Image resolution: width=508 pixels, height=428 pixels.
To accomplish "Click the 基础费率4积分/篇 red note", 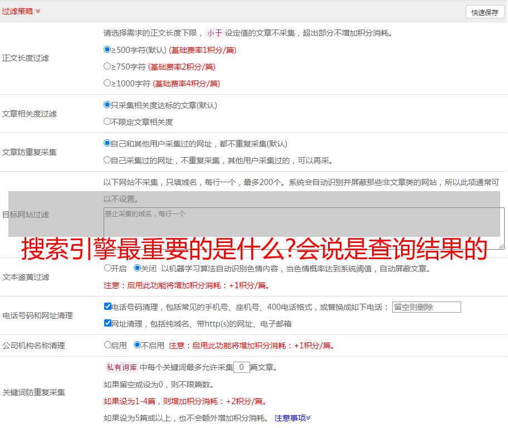I will tap(186, 84).
